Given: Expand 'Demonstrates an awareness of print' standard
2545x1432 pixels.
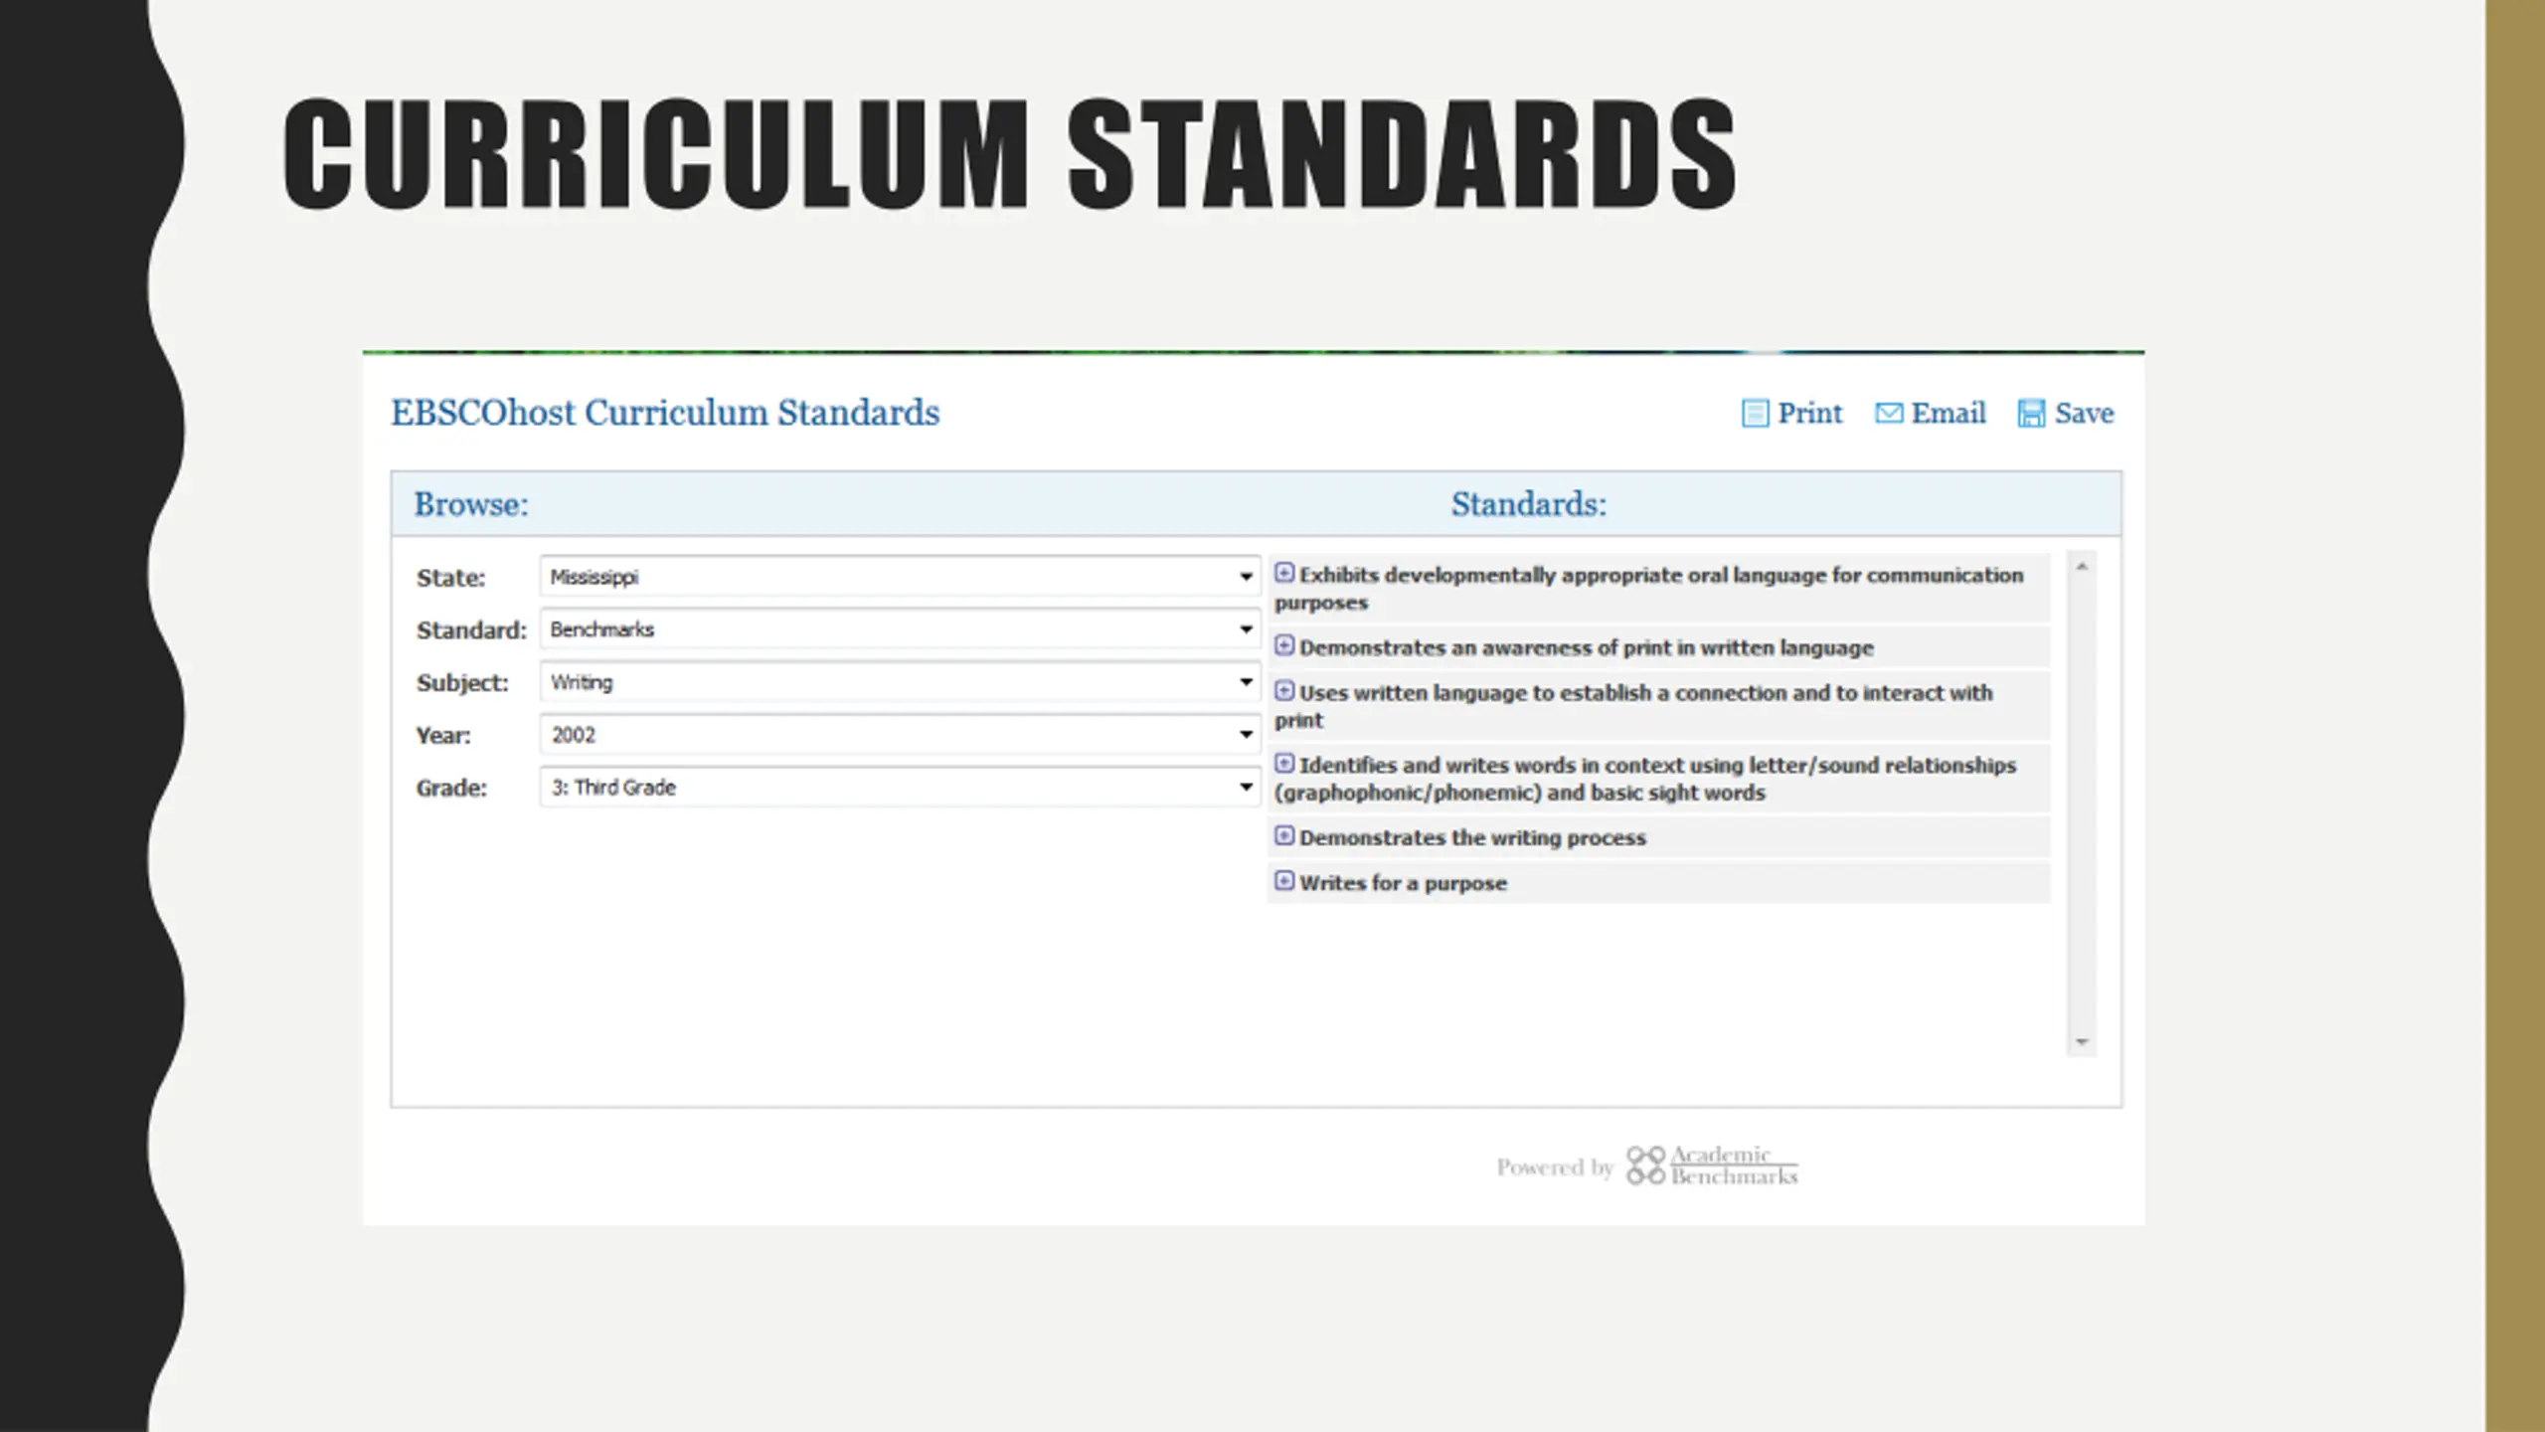Looking at the screenshot, I should click(1284, 645).
